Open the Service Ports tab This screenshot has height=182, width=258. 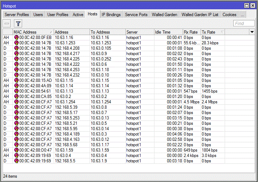(136, 15)
